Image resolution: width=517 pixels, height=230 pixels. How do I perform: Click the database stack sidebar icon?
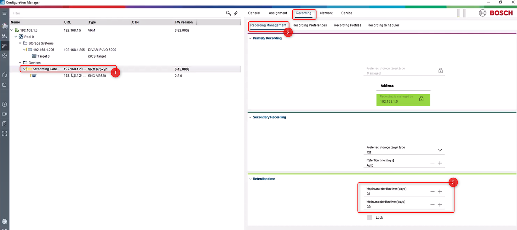(4, 124)
